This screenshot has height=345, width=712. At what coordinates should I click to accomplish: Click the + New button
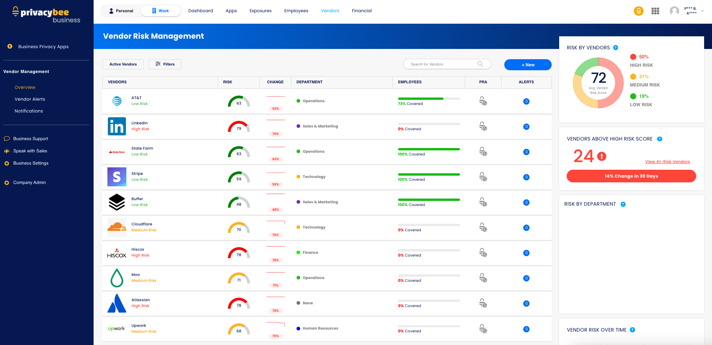point(528,65)
